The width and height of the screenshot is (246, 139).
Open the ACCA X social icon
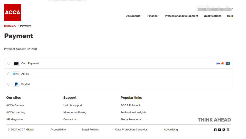click(x=224, y=130)
